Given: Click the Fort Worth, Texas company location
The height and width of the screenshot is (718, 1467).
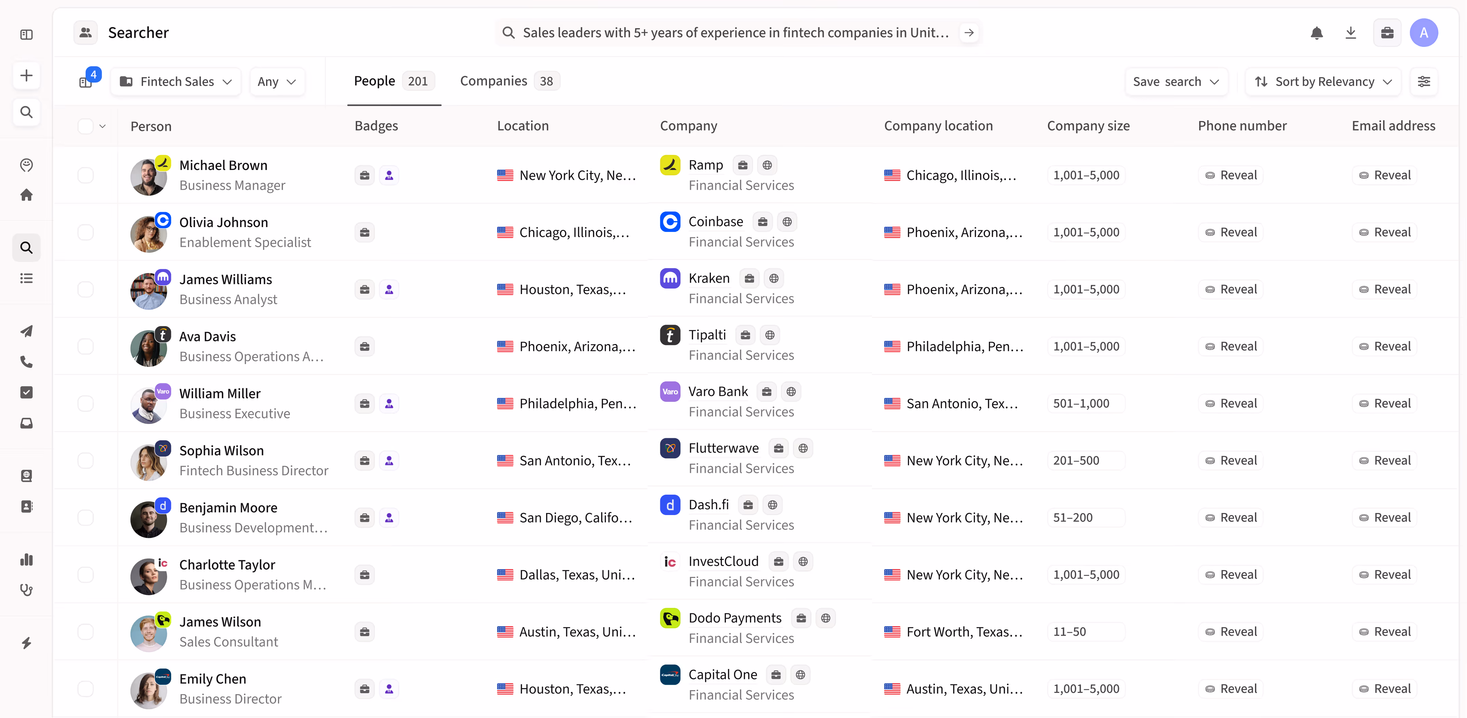Looking at the screenshot, I should pos(953,632).
